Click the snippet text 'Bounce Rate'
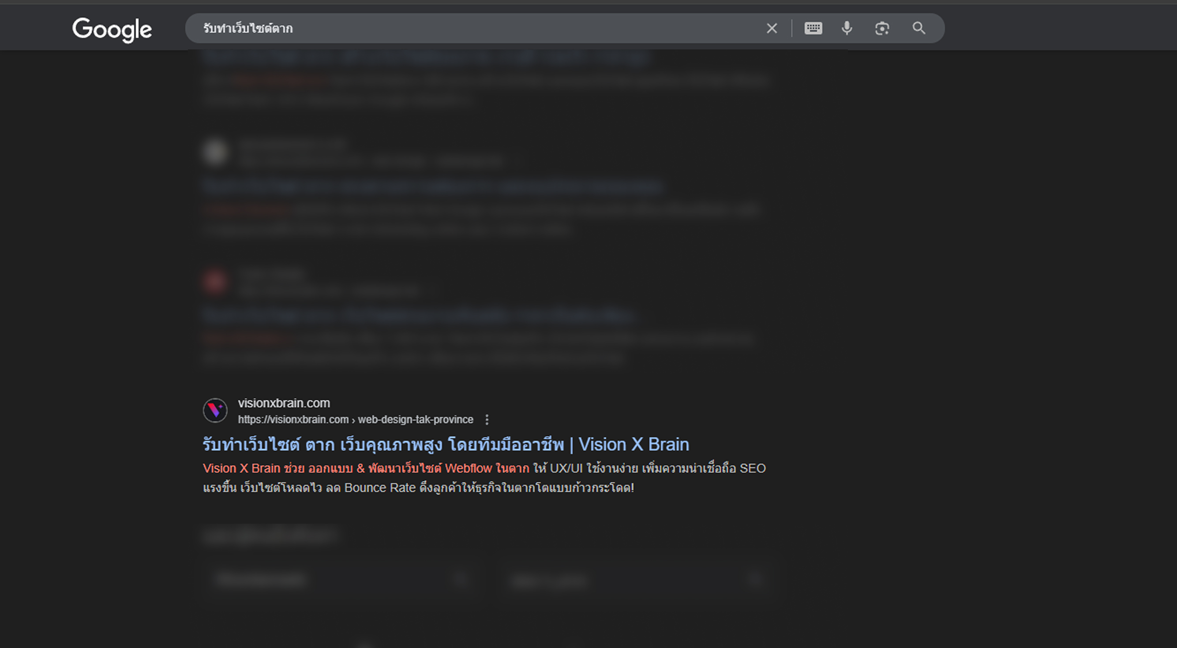1177x648 pixels. pyautogui.click(x=380, y=488)
